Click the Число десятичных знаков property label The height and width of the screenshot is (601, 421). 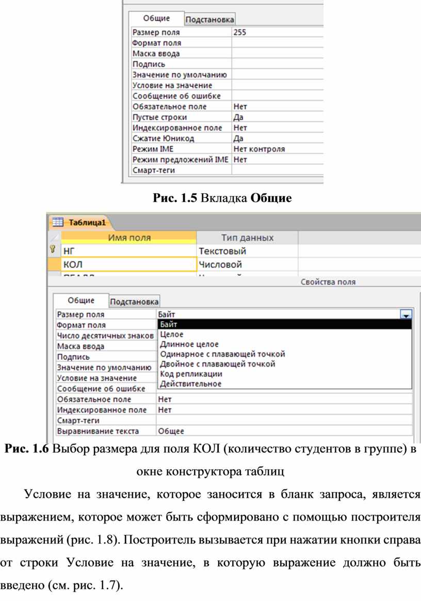point(105,336)
